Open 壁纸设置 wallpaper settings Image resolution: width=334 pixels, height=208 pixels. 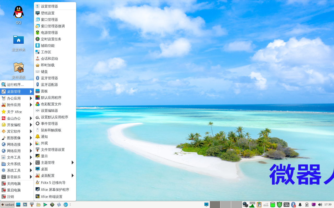tap(55, 13)
